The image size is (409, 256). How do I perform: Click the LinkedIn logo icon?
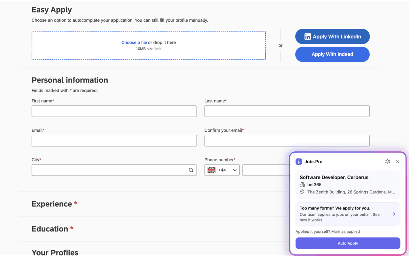point(307,36)
